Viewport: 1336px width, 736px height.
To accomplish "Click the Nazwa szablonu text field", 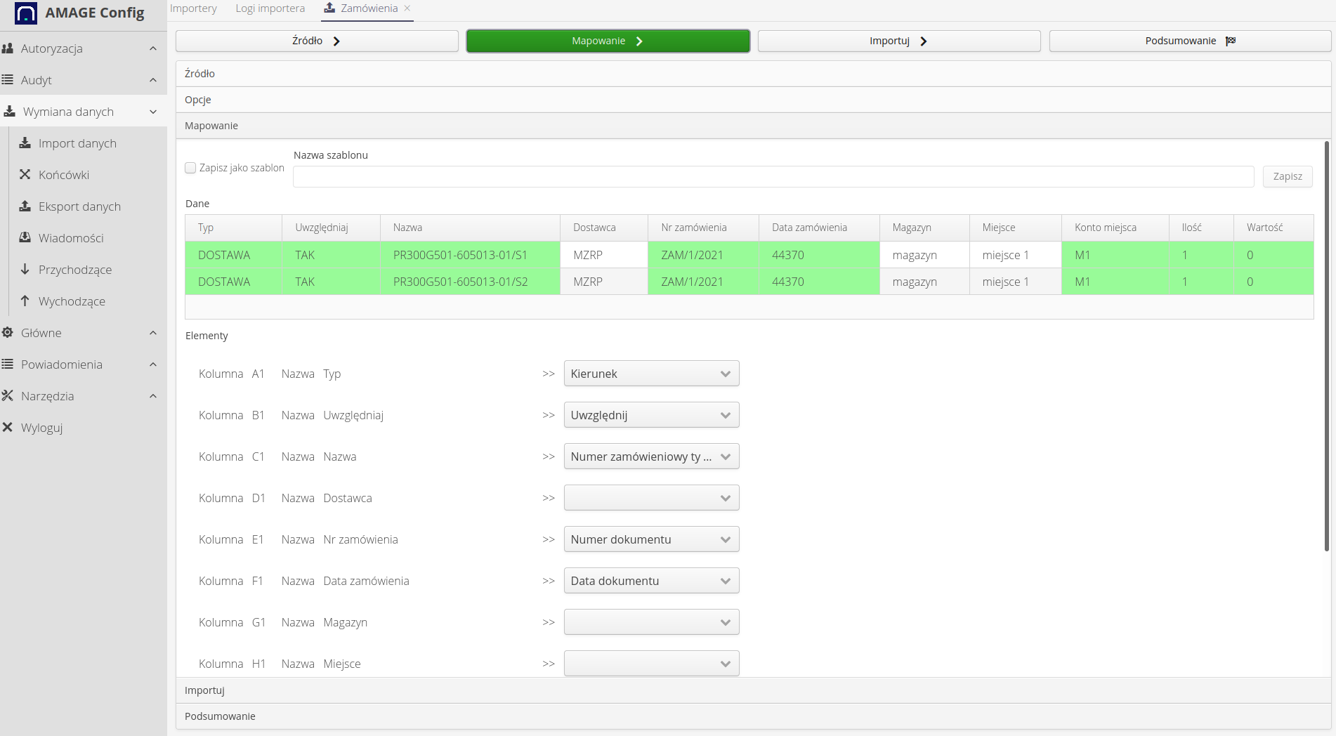I will click(773, 176).
